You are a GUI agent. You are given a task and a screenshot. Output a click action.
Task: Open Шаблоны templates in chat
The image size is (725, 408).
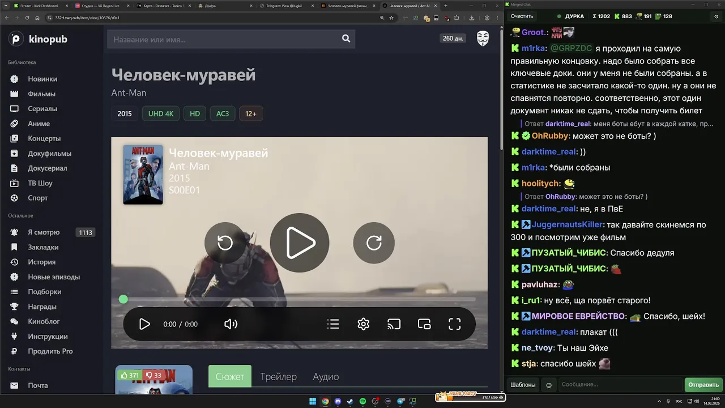point(523,385)
